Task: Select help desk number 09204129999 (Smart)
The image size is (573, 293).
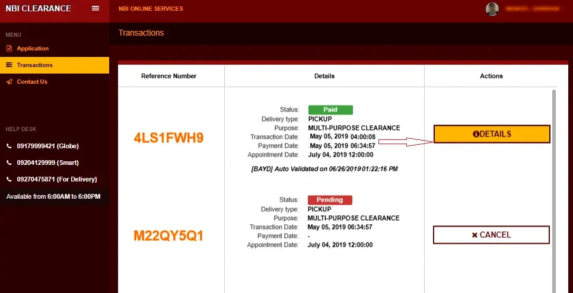Action: point(48,163)
